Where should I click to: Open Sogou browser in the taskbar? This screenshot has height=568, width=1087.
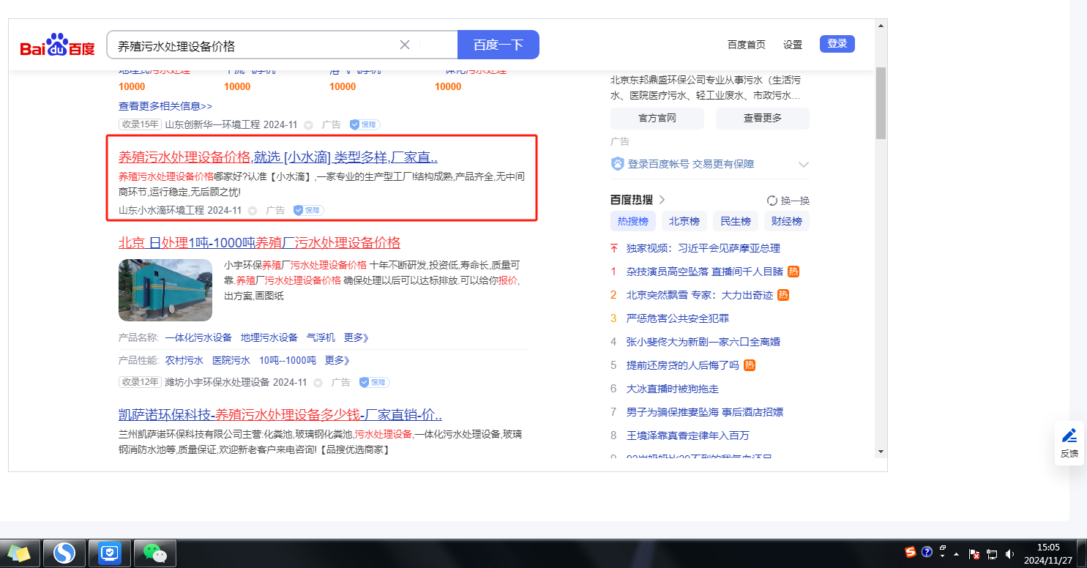(64, 553)
